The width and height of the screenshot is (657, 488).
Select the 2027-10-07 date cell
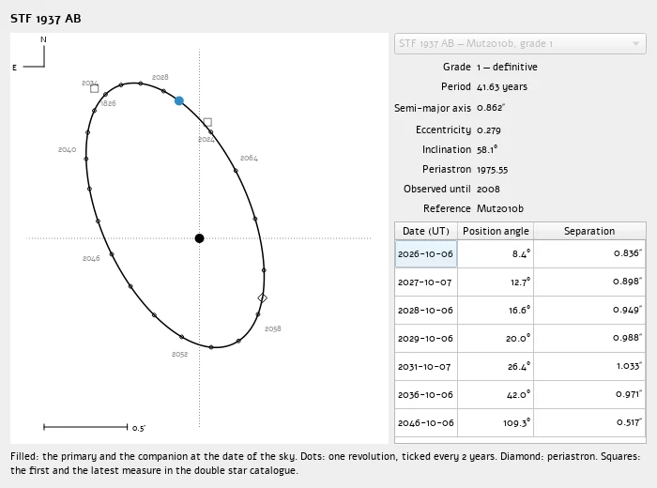tap(426, 282)
